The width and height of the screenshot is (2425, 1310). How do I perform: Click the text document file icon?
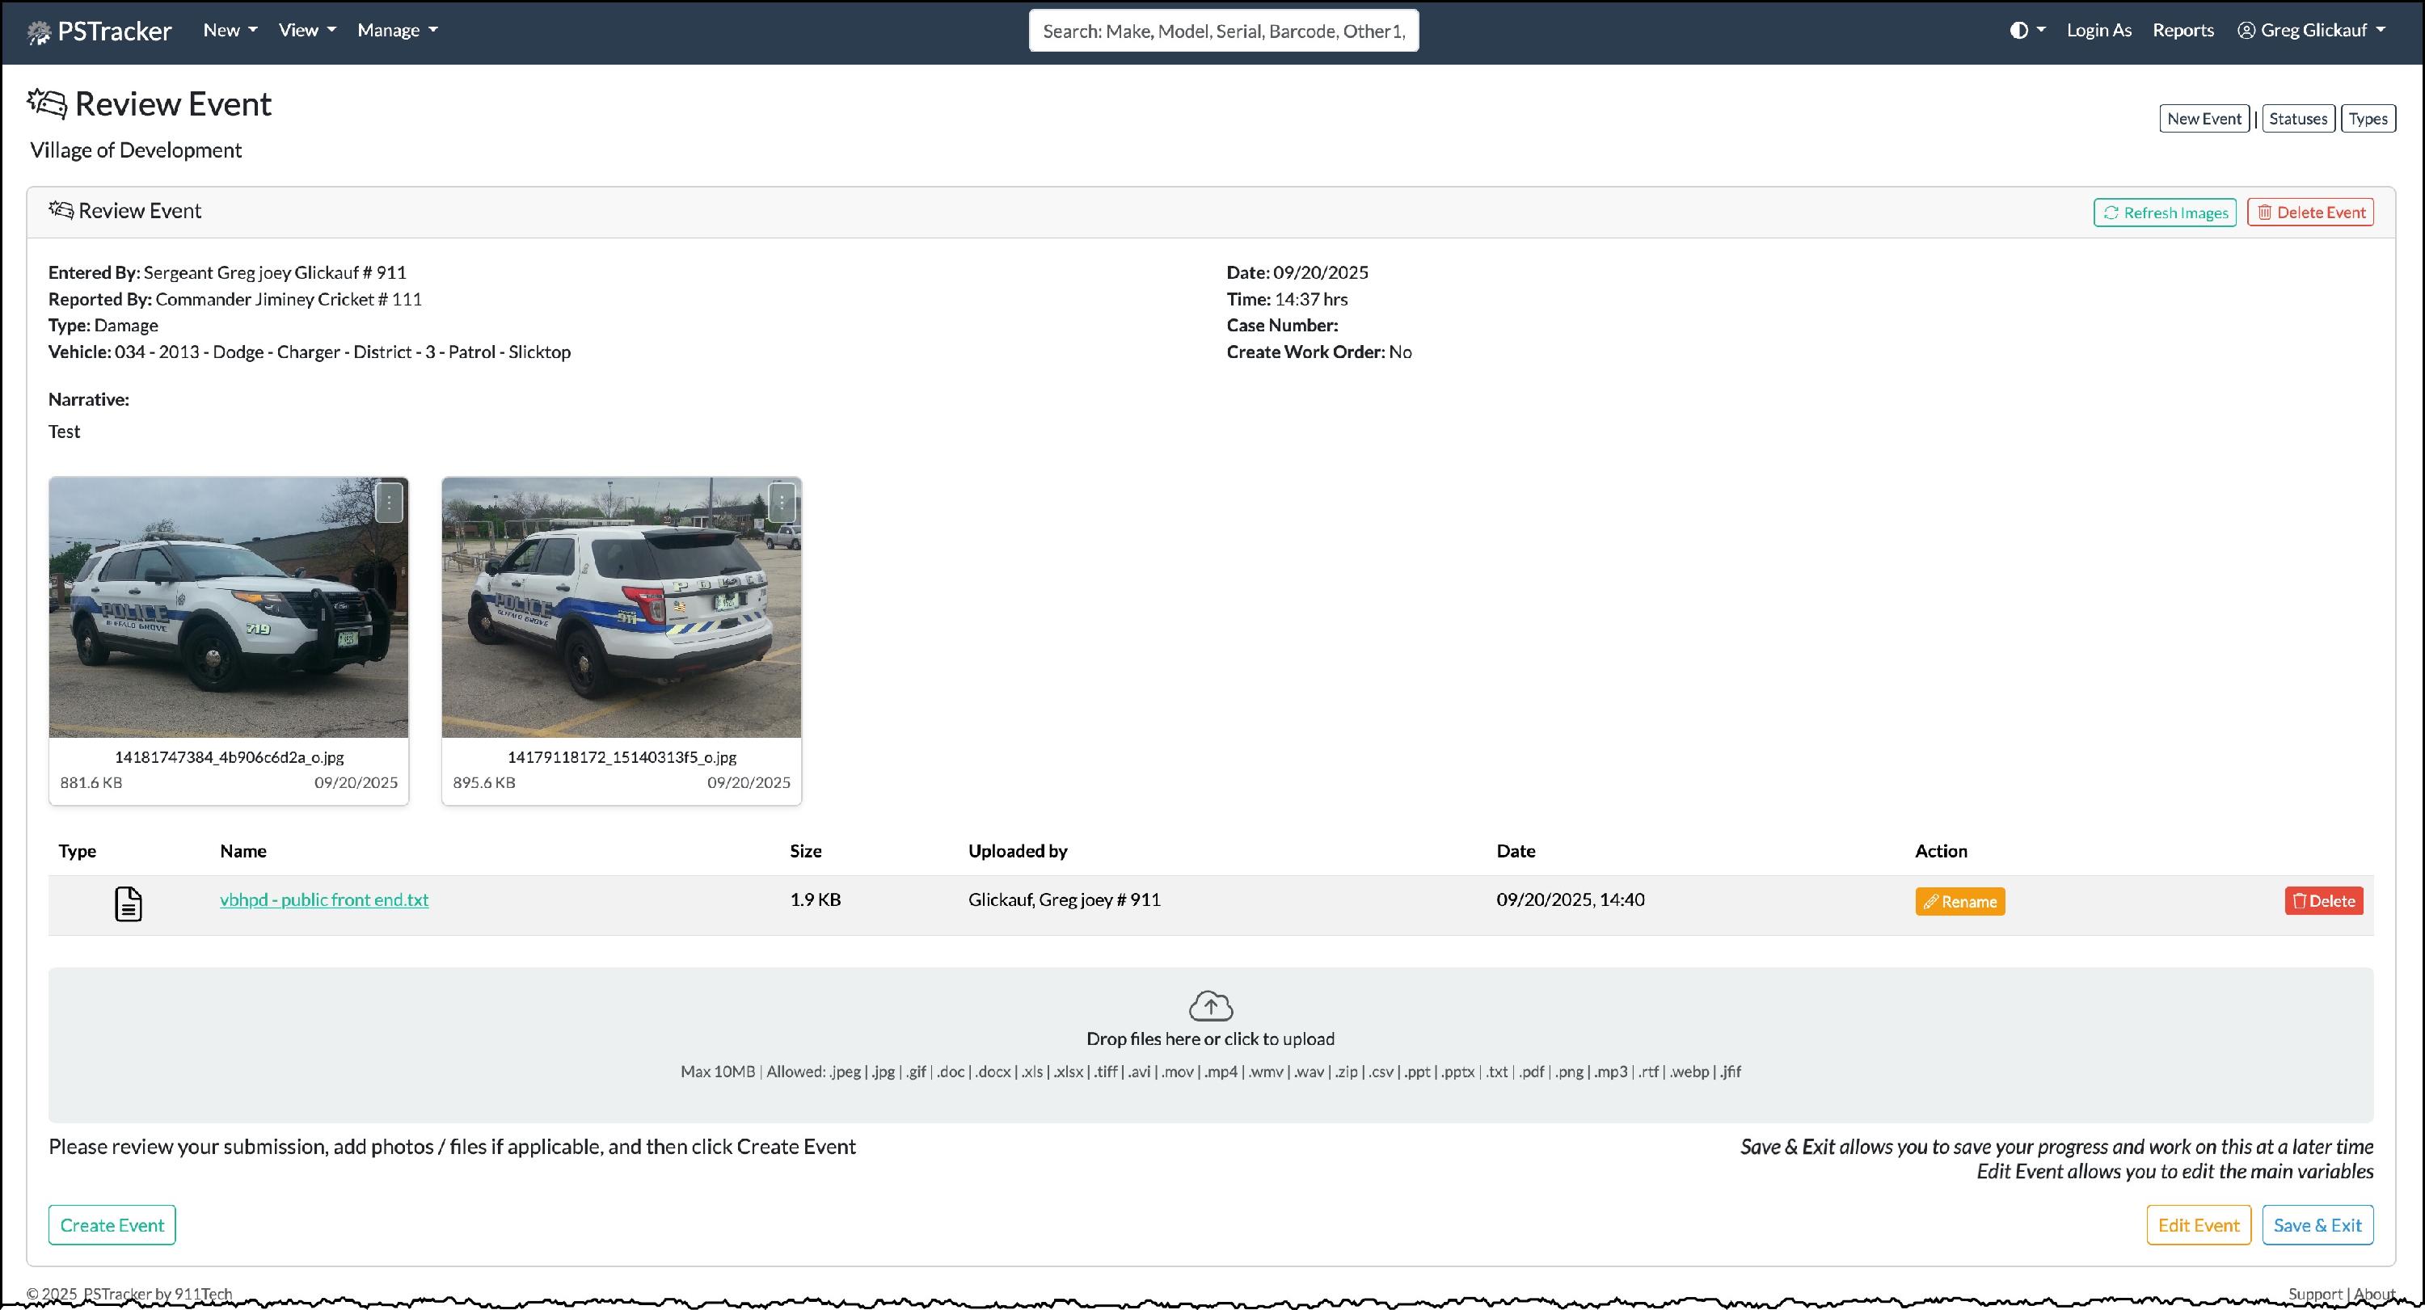tap(128, 904)
